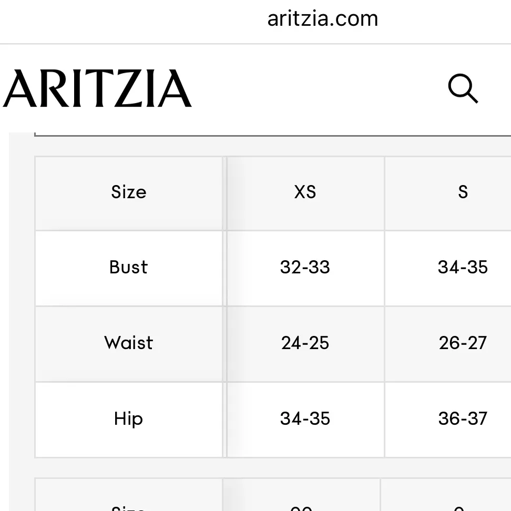Tap the ARITZIA logo to go home
The height and width of the screenshot is (511, 511).
point(97,88)
